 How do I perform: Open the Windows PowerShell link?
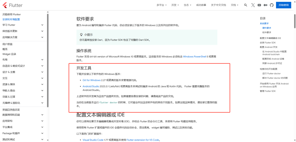[x=194, y=57]
